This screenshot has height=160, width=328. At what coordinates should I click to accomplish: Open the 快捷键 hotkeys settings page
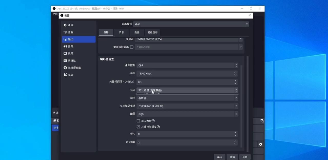[x=79, y=61]
